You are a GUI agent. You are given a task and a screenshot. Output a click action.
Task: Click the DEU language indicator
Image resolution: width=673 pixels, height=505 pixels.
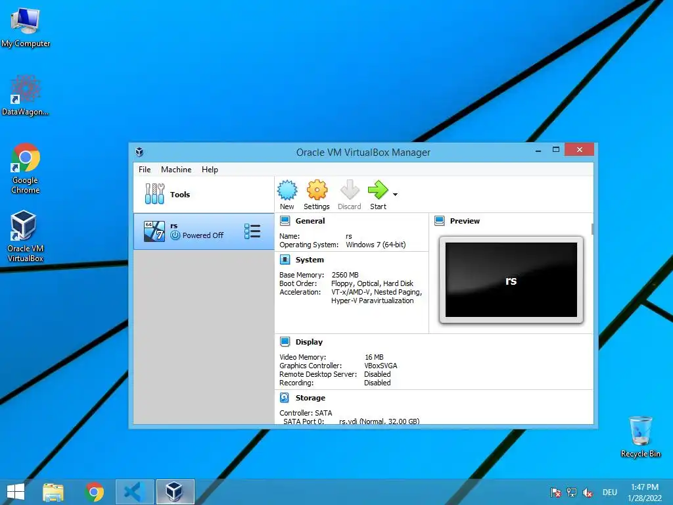click(x=609, y=493)
